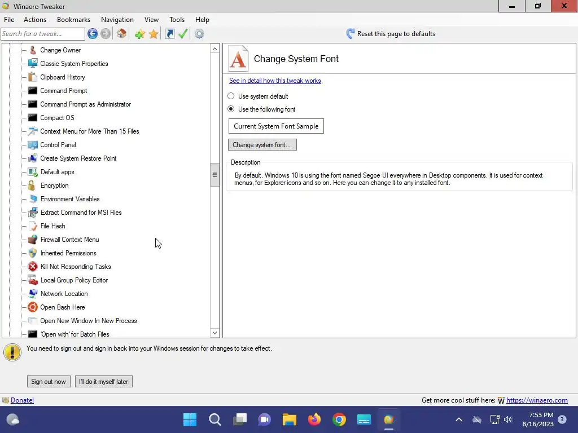Select Command Prompt as Administrator tree item
Viewport: 578px width, 433px height.
[x=86, y=104]
